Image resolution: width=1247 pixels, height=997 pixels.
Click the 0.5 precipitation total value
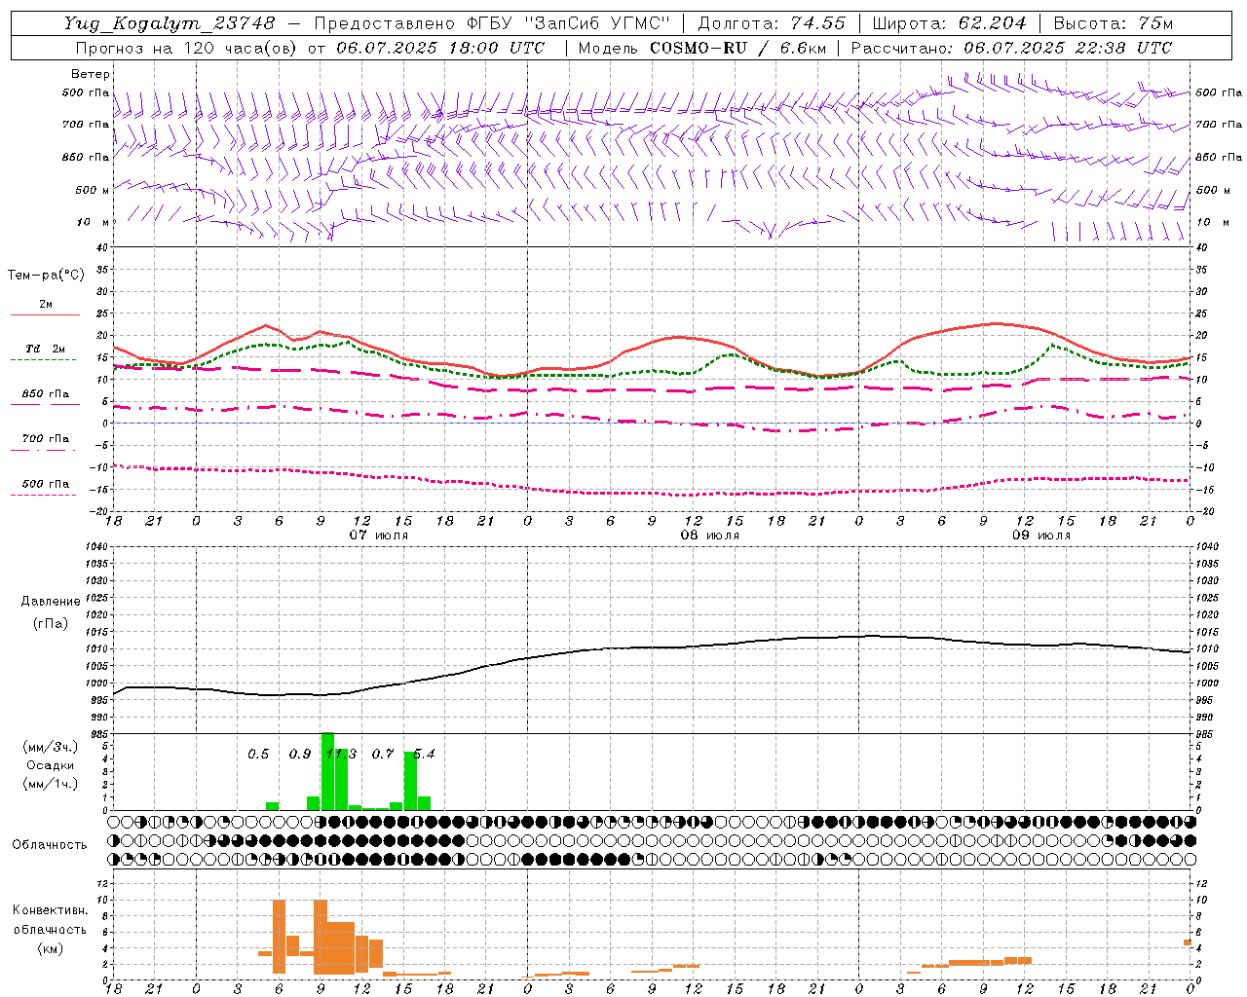click(258, 754)
